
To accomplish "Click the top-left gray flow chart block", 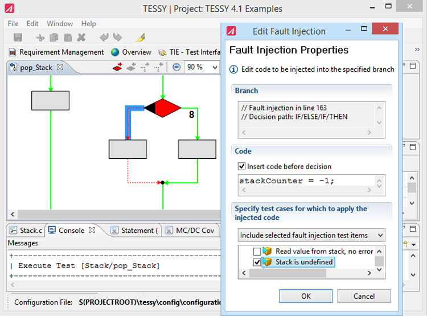I will [x=50, y=101].
